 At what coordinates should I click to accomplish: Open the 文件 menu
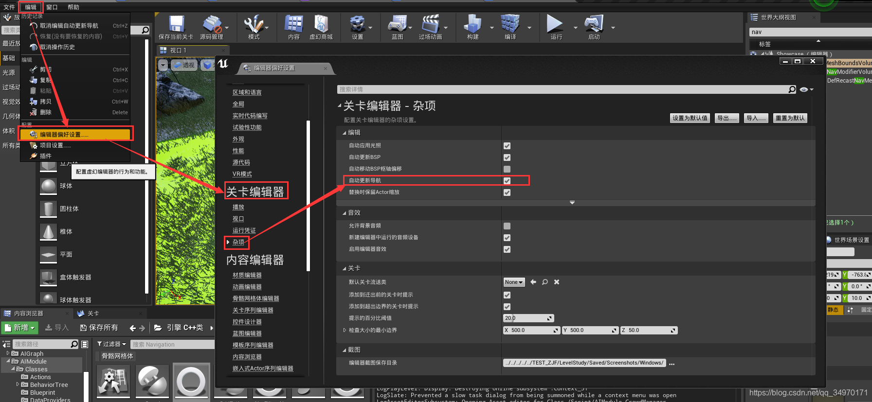point(9,7)
